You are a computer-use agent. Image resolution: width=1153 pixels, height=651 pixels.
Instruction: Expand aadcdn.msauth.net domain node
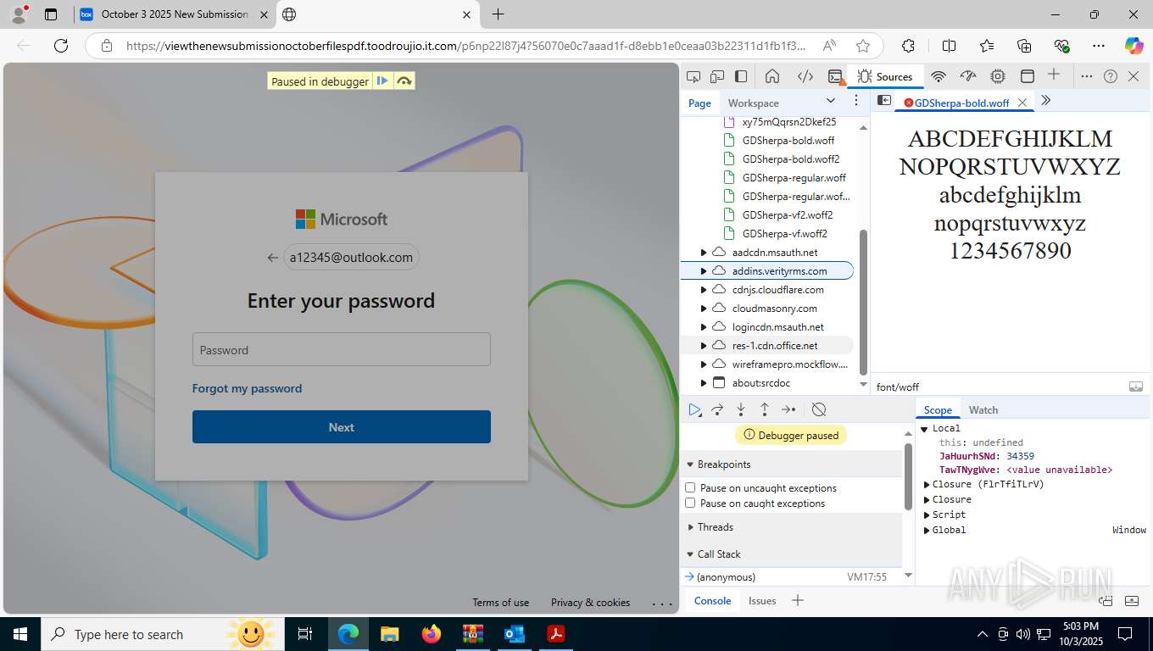pos(703,253)
